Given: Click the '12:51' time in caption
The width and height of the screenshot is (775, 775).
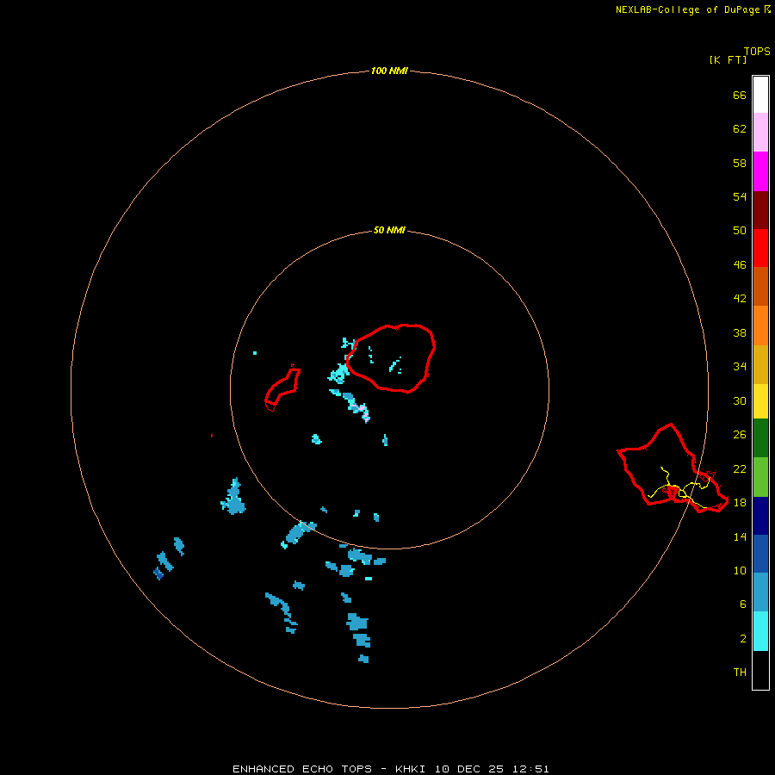Looking at the screenshot, I should coord(530,769).
